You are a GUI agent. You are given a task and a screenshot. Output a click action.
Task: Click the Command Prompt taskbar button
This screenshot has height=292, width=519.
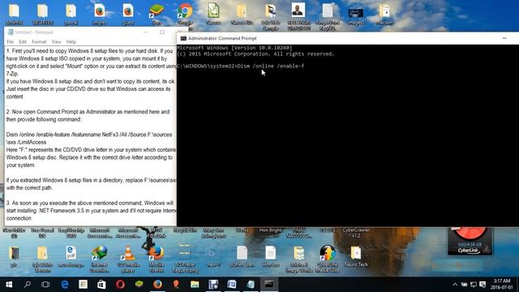click(x=268, y=285)
